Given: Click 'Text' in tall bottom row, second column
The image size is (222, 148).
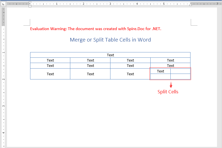Looking at the screenshot, I should 90,74.
